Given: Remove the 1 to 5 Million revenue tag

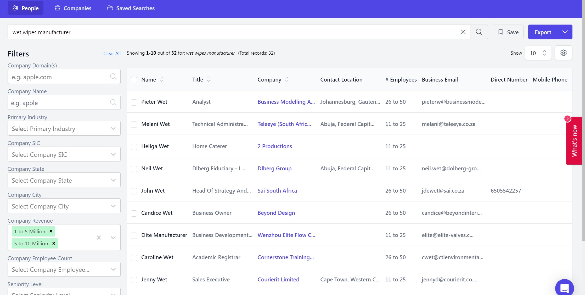Looking at the screenshot, I should 51,231.
